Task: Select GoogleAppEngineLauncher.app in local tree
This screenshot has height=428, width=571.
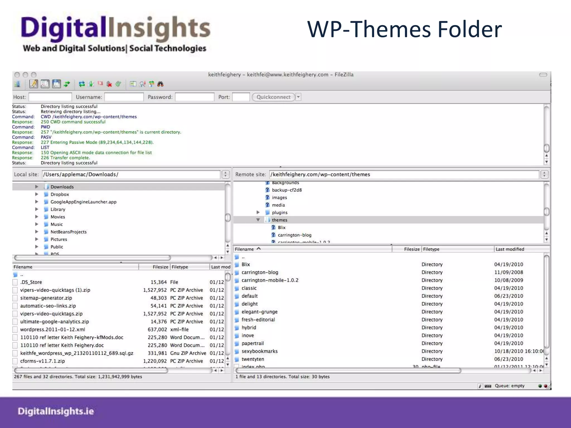Action: pyautogui.click(x=83, y=202)
